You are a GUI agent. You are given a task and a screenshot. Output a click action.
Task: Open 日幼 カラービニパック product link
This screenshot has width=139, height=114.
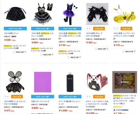[x=40, y=101]
